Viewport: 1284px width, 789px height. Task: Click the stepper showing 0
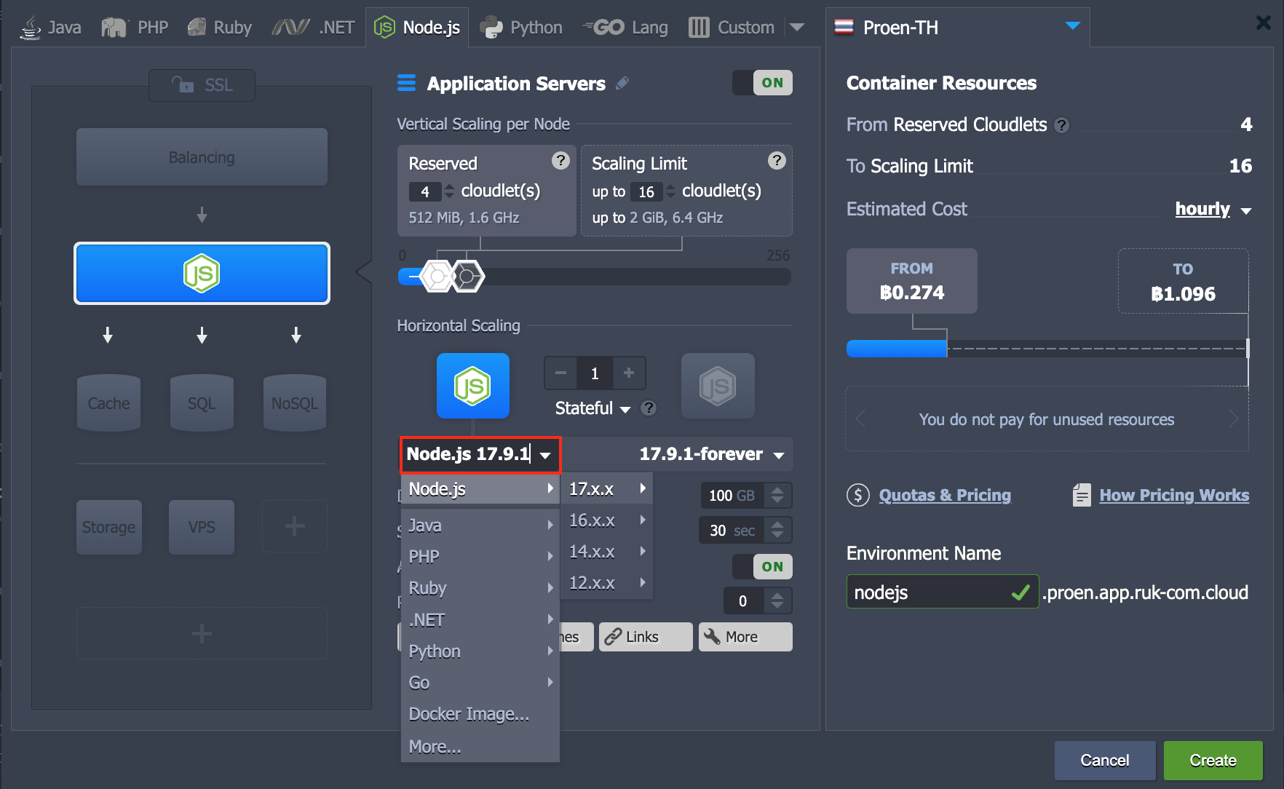pos(777,600)
